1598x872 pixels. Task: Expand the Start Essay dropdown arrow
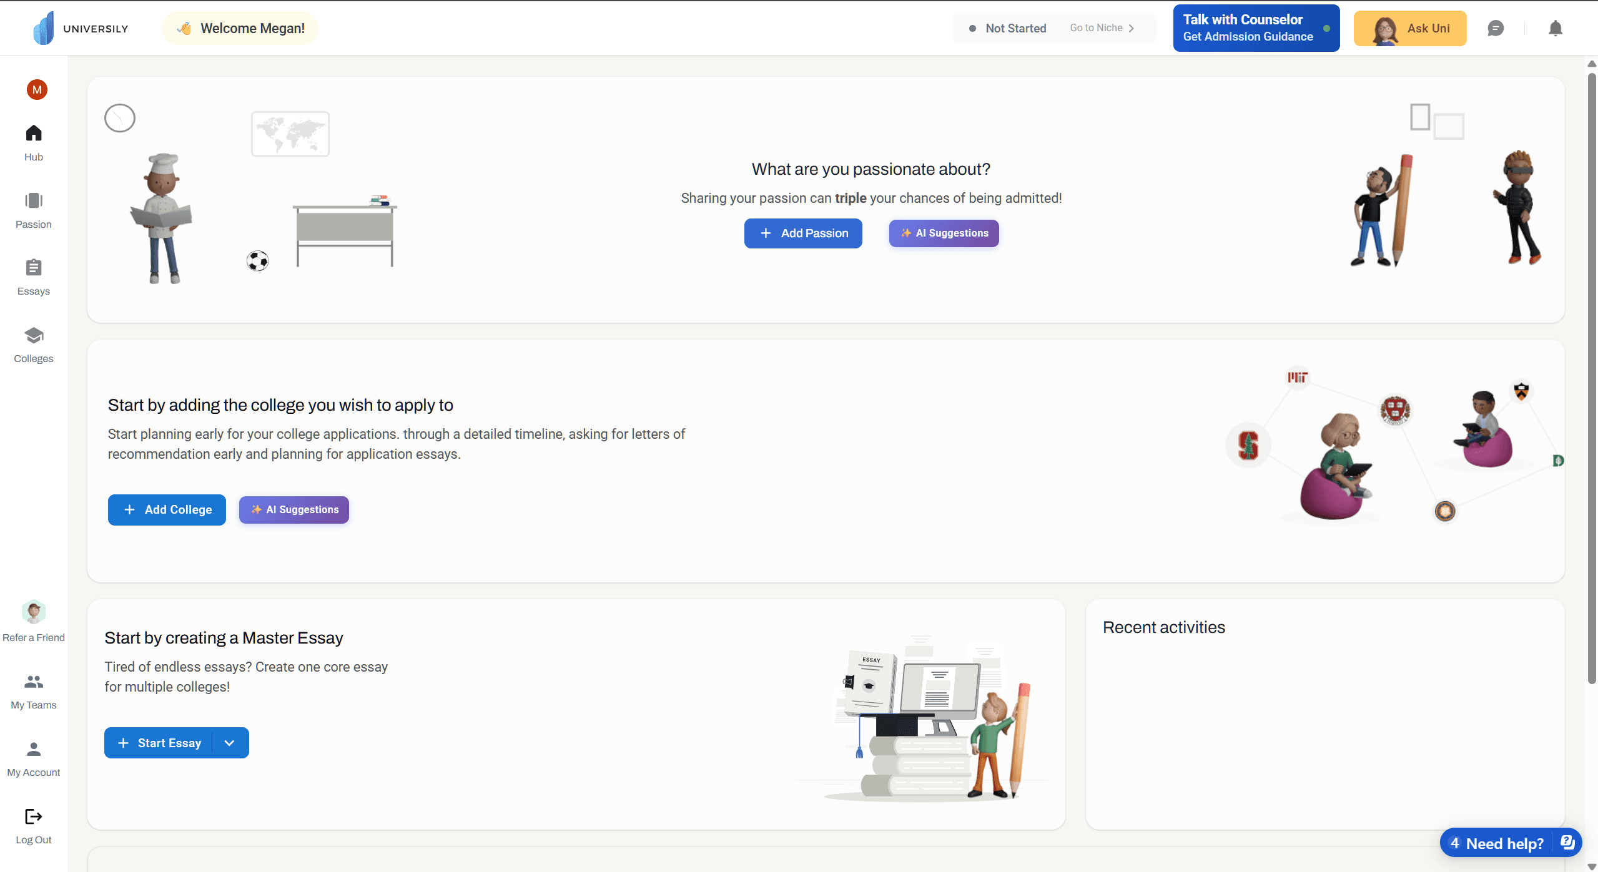229,743
